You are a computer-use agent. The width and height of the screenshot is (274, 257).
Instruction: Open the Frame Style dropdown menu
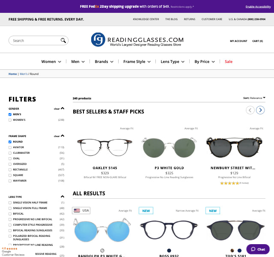coord(137,62)
